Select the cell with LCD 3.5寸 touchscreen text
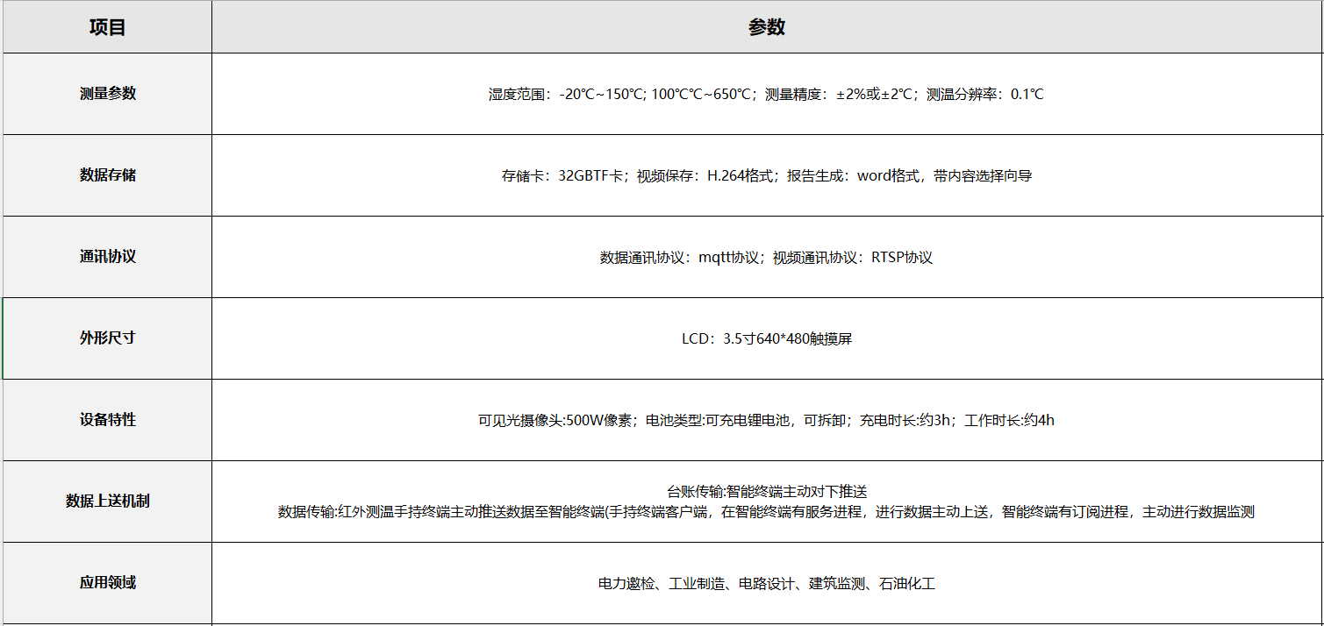Viewport: 1324px width, 626px height. [x=766, y=338]
